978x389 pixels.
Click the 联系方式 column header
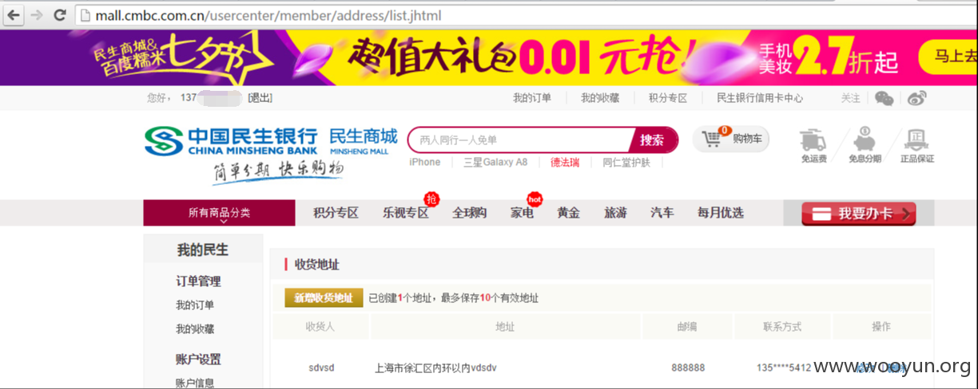pos(781,327)
